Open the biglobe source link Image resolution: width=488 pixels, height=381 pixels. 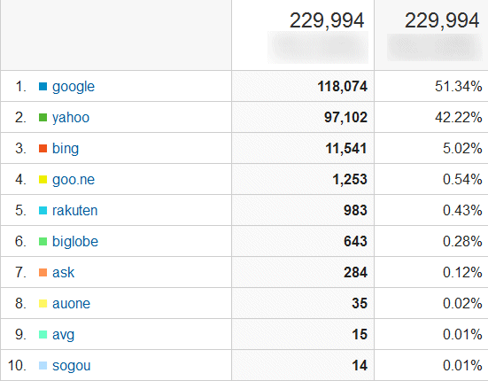[x=75, y=242]
